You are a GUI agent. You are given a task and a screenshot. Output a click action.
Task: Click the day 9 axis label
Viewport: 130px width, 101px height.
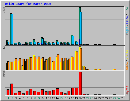point(39,98)
